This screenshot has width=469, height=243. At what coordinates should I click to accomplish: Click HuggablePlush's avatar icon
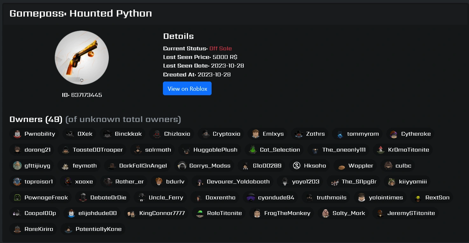click(186, 150)
